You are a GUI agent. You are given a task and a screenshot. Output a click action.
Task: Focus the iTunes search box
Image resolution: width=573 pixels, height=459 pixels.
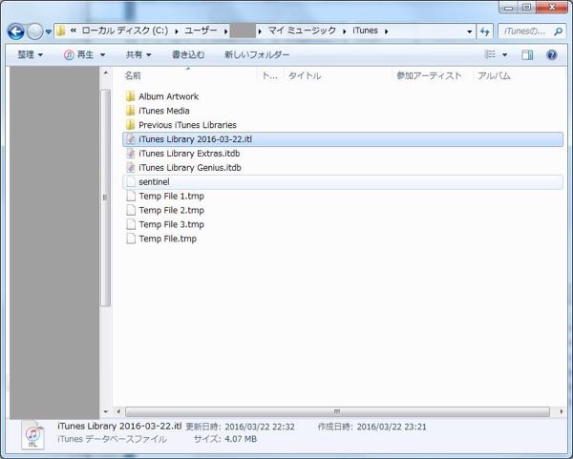(533, 31)
